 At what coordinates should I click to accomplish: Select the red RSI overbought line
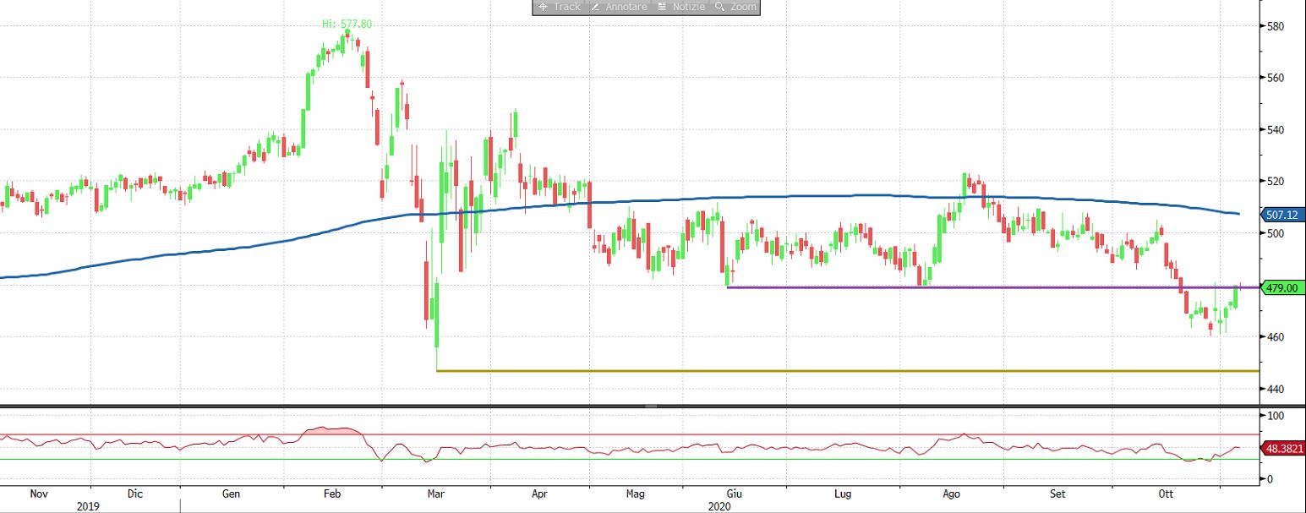click(630, 435)
